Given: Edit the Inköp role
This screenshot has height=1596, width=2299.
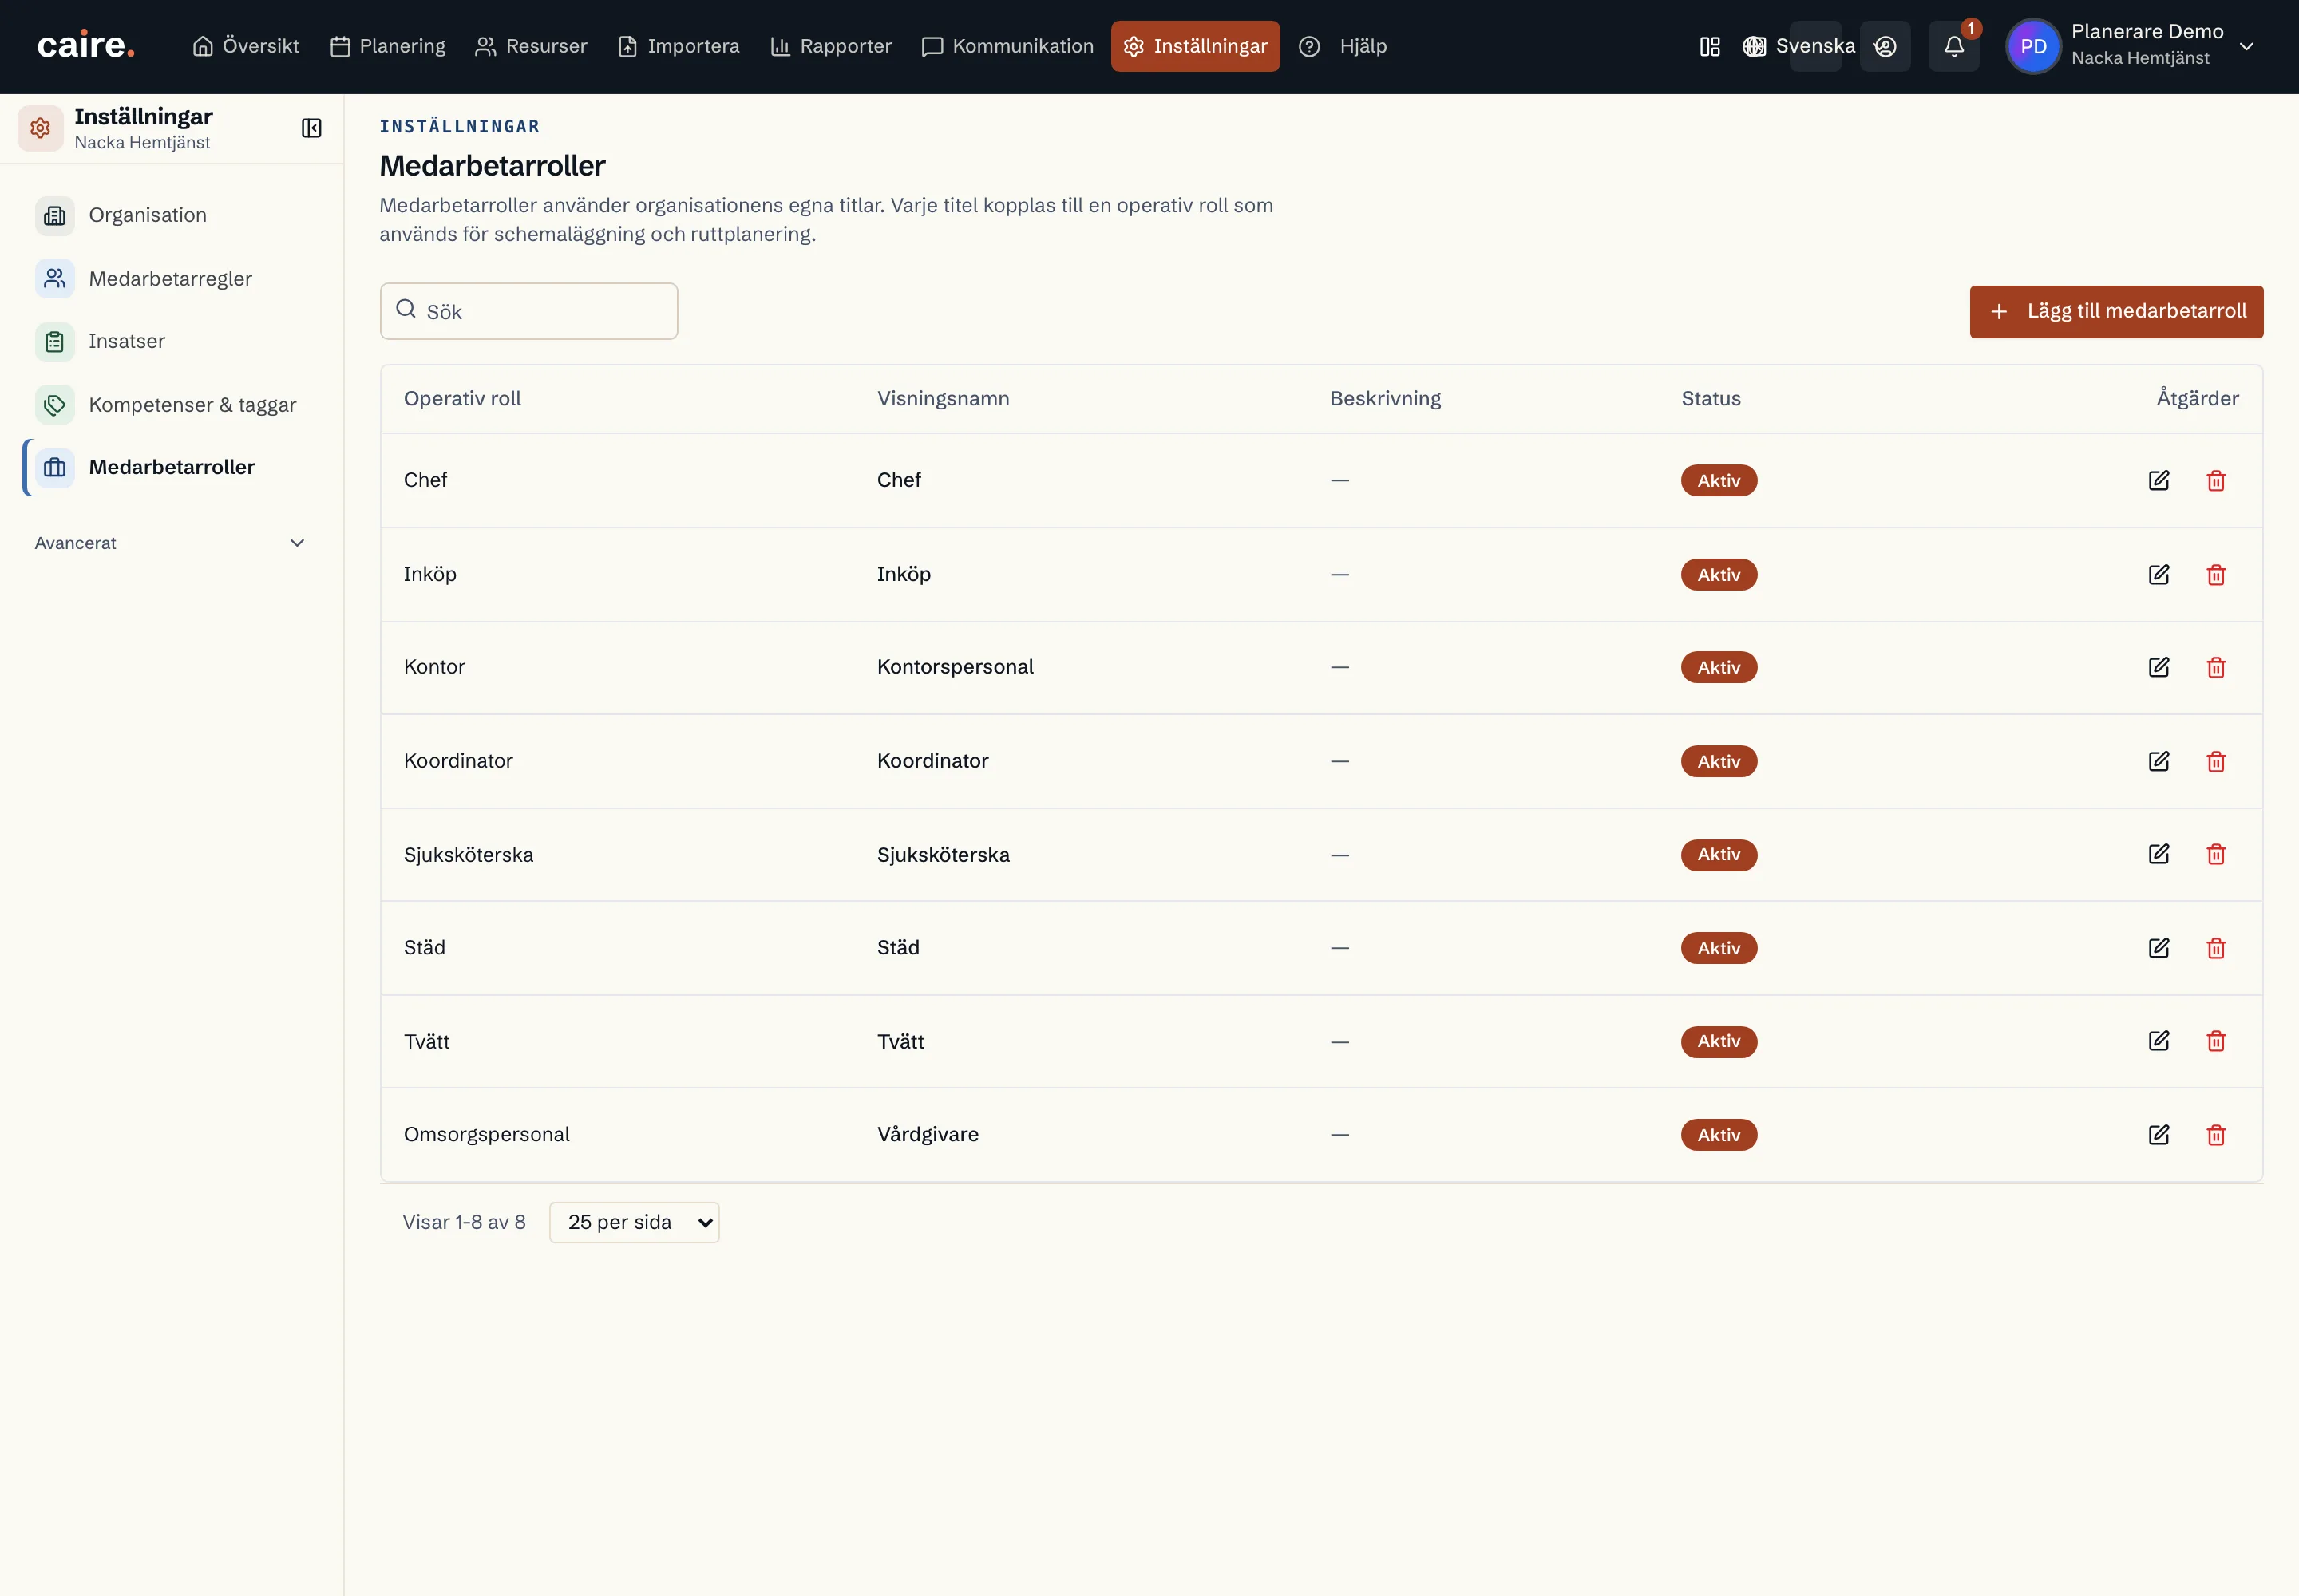Looking at the screenshot, I should point(2158,575).
